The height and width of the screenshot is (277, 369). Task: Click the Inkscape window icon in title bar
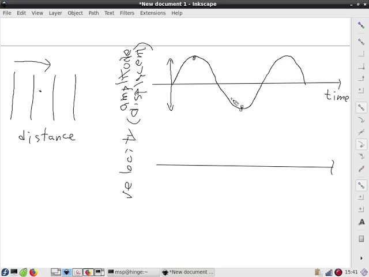4,4
